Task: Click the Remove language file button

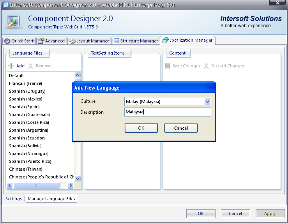Action: click(x=40, y=66)
